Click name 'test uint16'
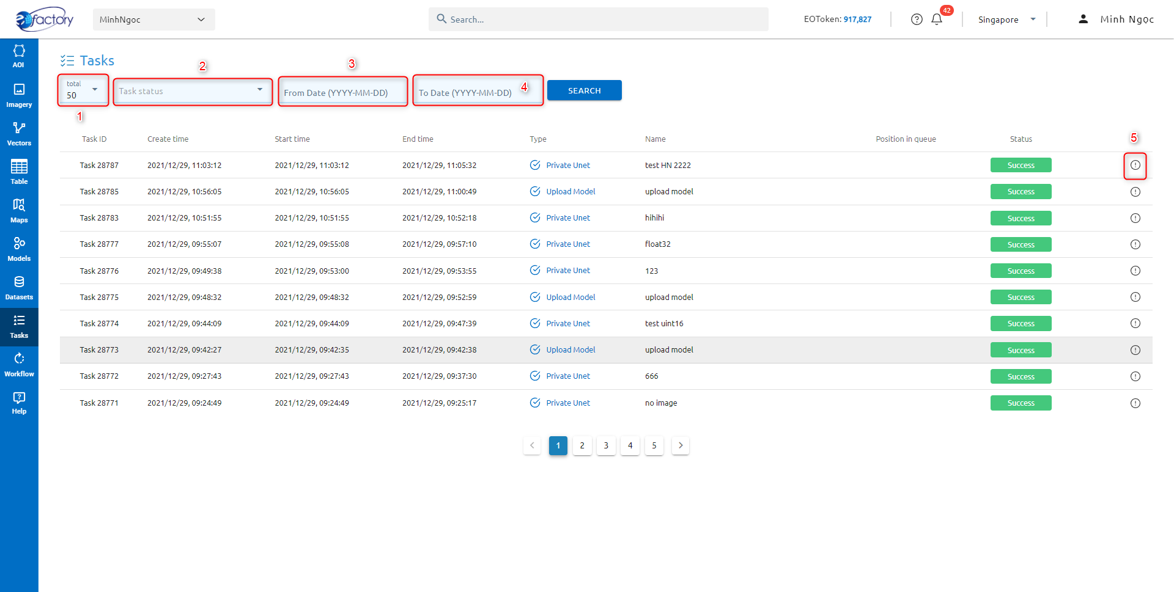This screenshot has width=1174, height=592. pyautogui.click(x=664, y=323)
